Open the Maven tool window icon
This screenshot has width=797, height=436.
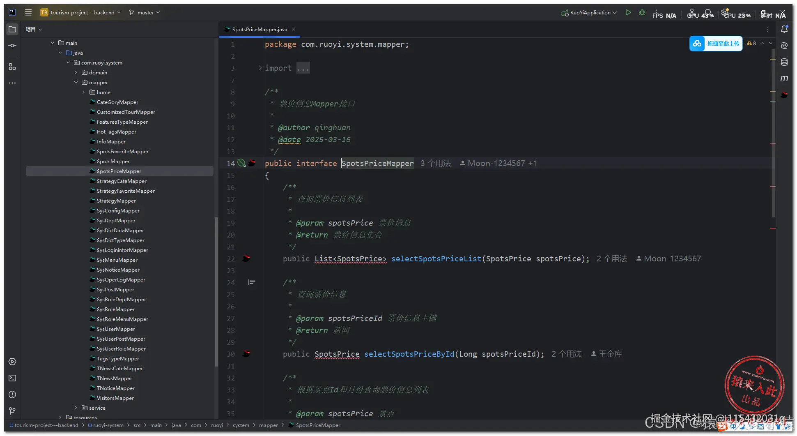point(784,78)
